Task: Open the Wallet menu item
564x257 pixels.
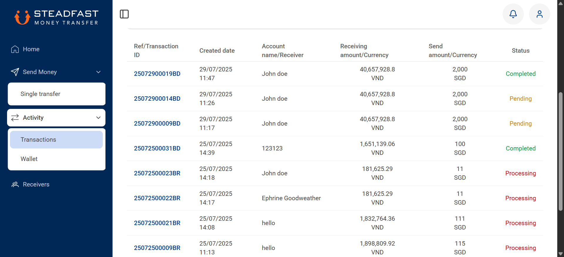Action: [x=56, y=159]
